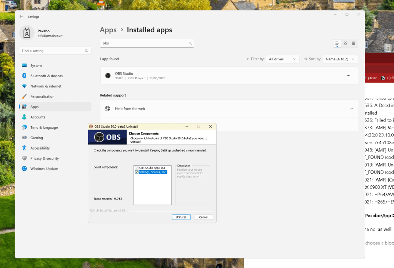Click the 1 app found text
This screenshot has width=394, height=268.
[109, 59]
